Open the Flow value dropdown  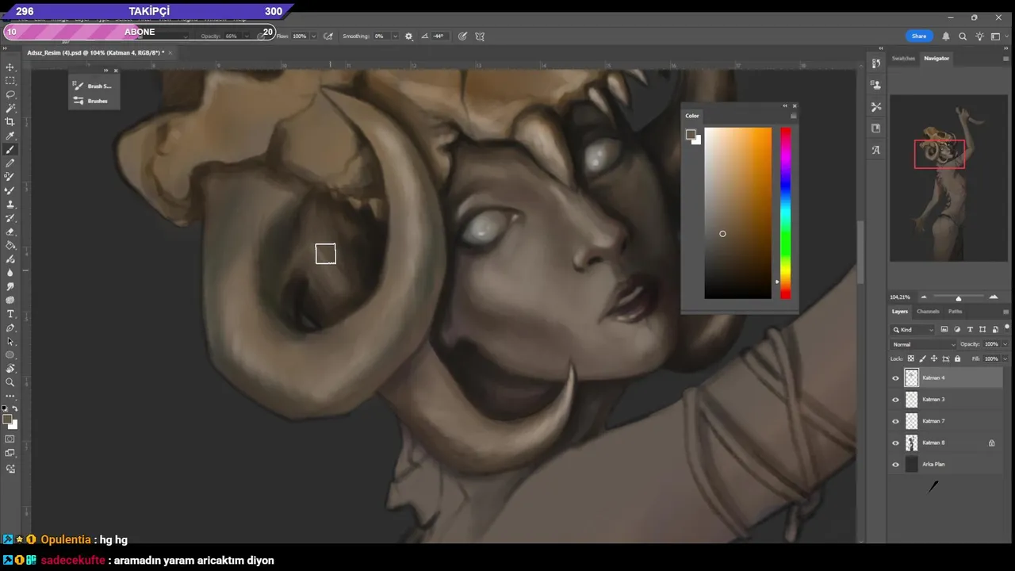coord(314,36)
